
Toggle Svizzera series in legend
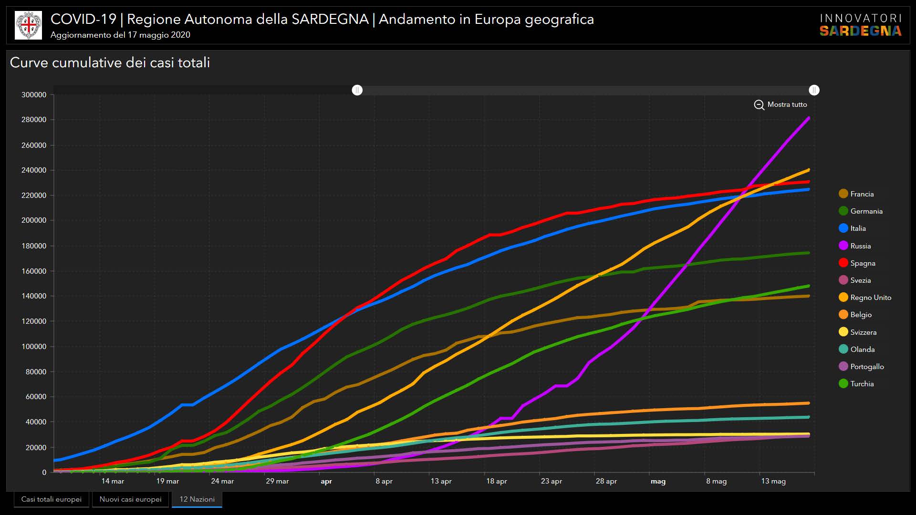point(843,332)
